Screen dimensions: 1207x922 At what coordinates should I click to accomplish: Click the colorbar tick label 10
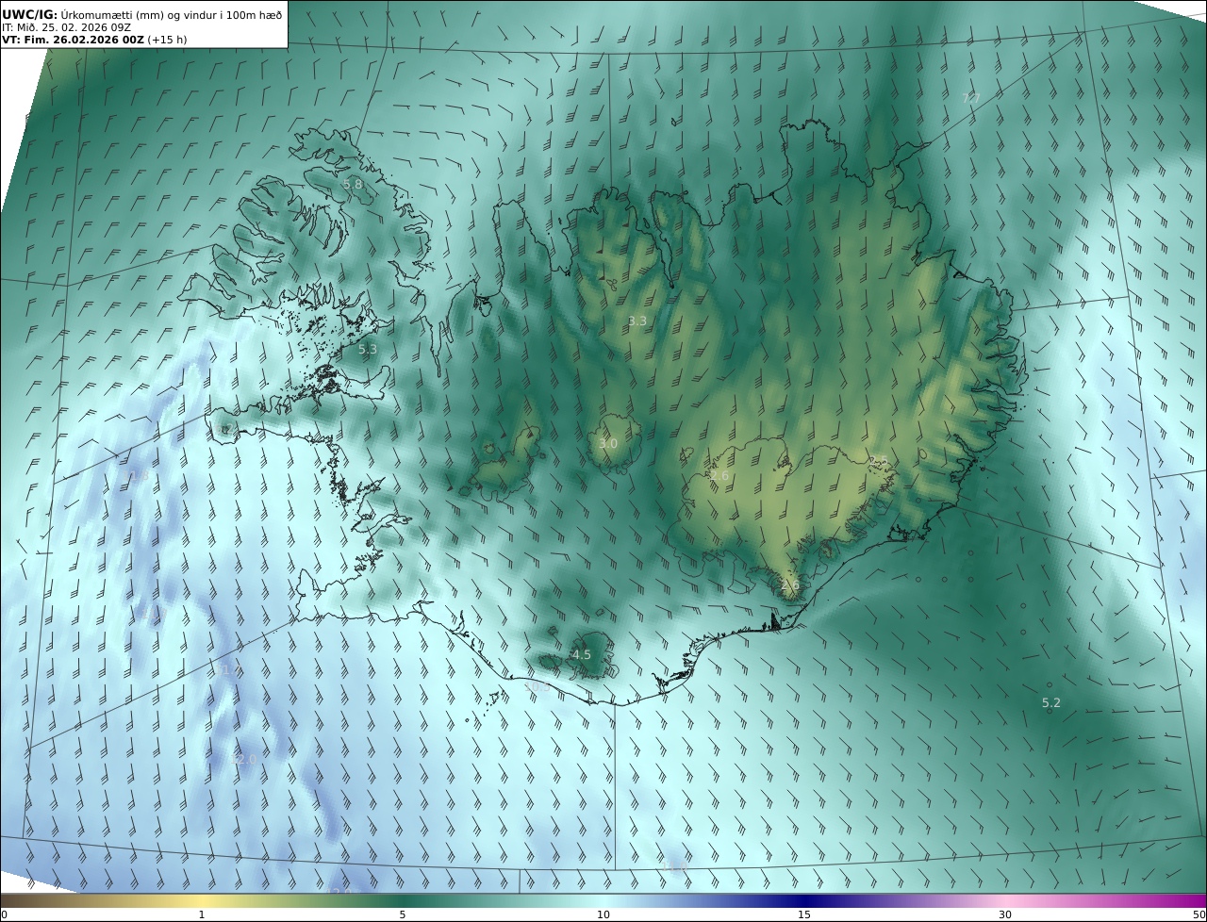(603, 914)
